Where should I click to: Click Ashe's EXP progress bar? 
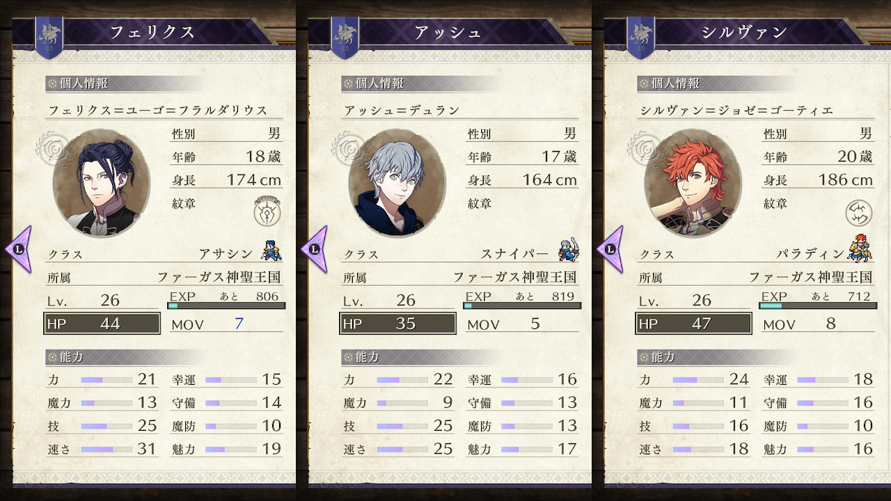(x=522, y=305)
